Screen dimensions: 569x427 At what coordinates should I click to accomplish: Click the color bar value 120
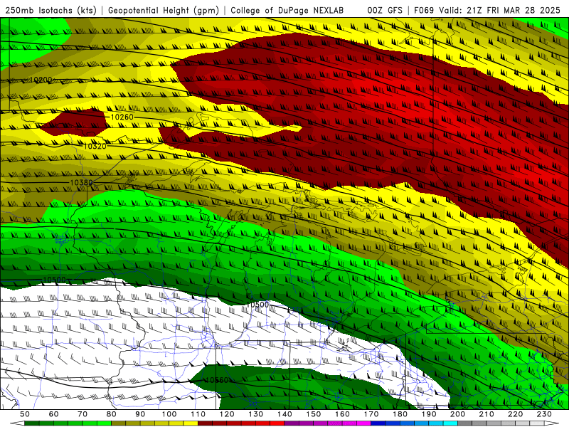pyautogui.click(x=227, y=414)
